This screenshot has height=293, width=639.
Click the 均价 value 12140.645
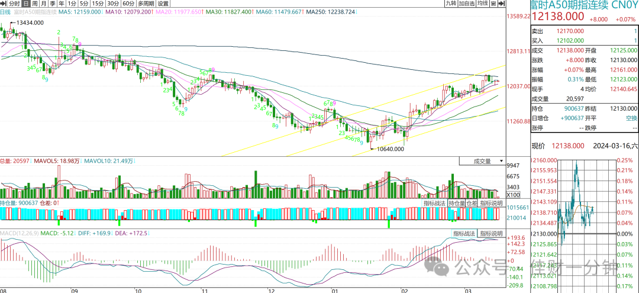pyautogui.click(x=624, y=89)
